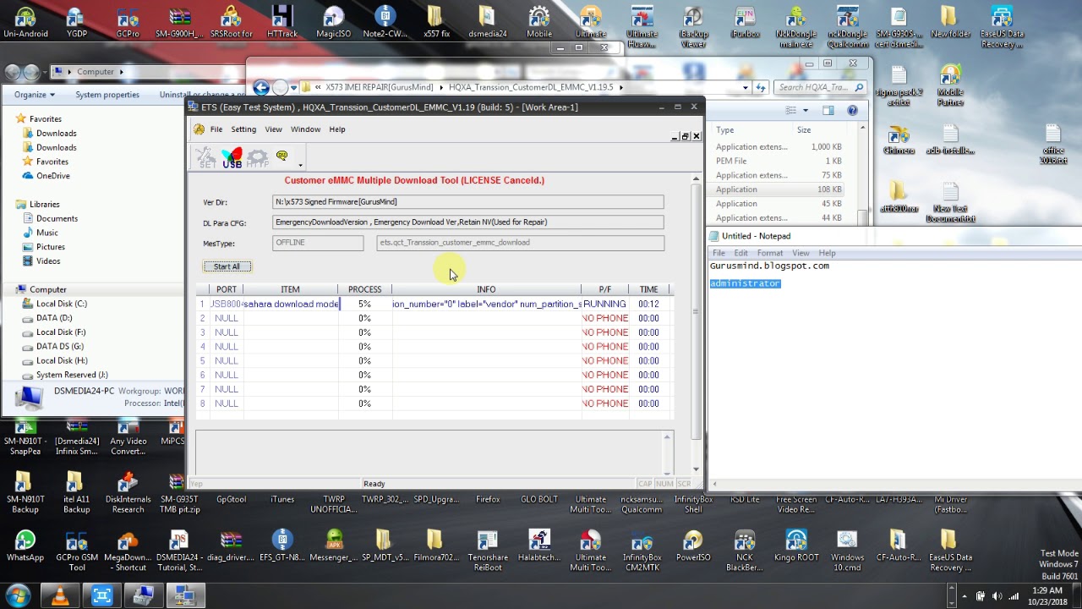Open the screen capture app in taskbar
This screenshot has width=1082, height=609.
click(101, 596)
